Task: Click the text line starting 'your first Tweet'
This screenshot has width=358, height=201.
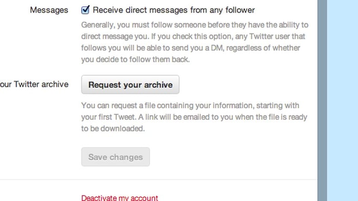Action: [x=194, y=117]
